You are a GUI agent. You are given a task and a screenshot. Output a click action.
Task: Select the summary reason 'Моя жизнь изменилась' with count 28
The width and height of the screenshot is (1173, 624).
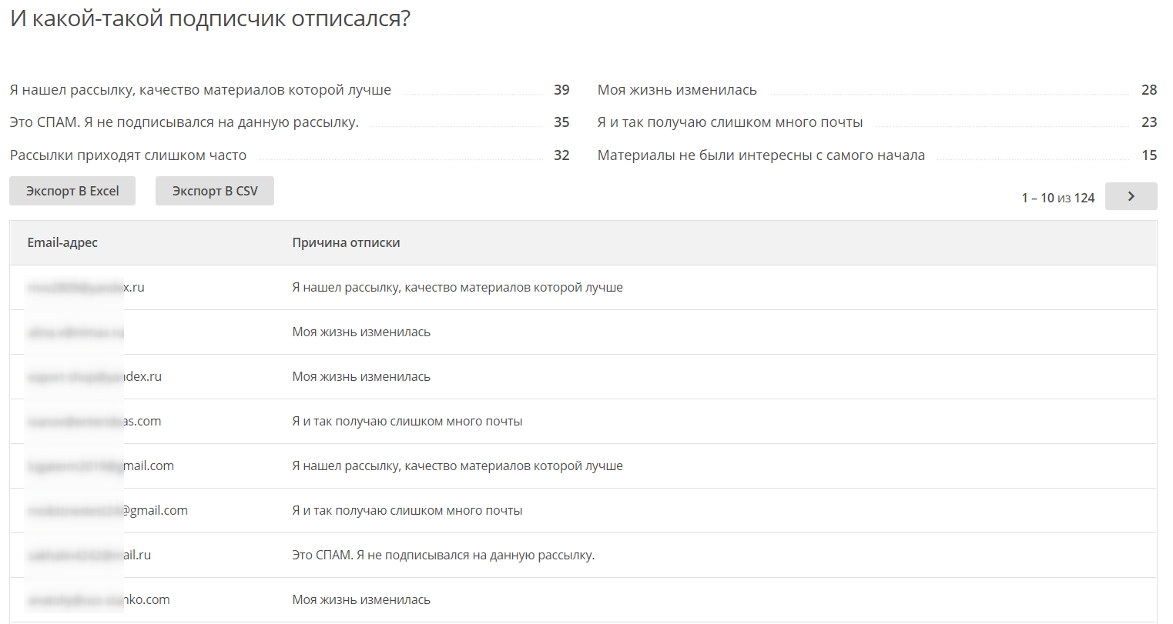[877, 90]
